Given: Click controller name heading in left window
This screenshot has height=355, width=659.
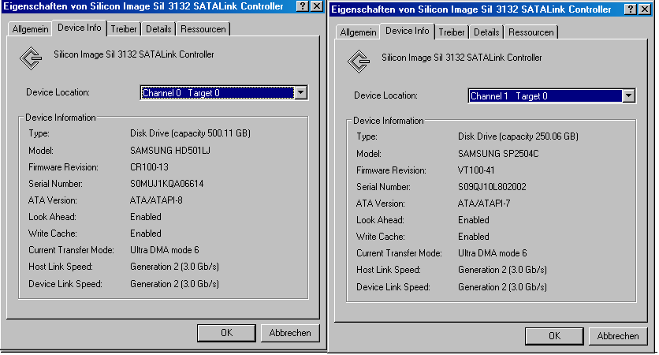Looking at the screenshot, I should [x=134, y=54].
